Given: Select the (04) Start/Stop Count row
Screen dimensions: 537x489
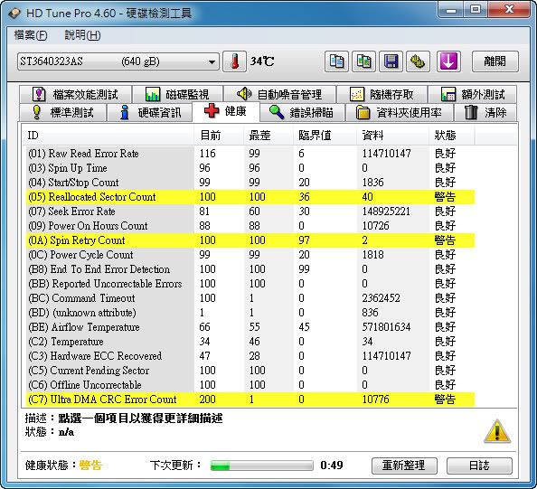Looking at the screenshot, I should point(250,183).
